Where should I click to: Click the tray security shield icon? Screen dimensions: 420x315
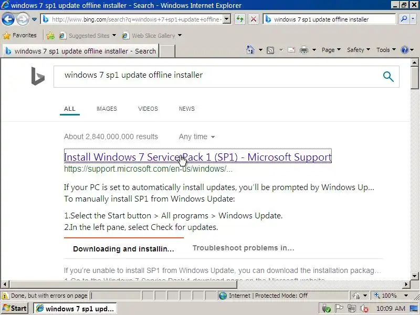[x=326, y=309]
